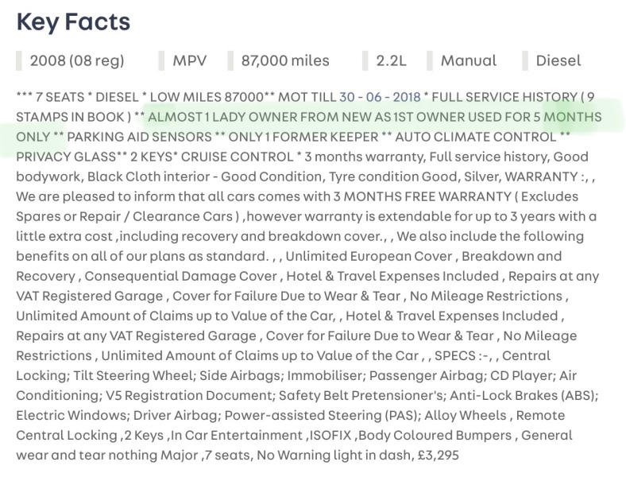Viewport: 626px width, 477px height.
Task: Click the Unlimited European Cover text
Action: pos(369,256)
